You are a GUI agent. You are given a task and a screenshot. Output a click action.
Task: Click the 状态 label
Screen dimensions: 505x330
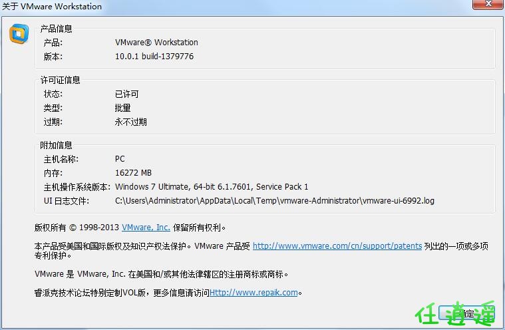pos(53,94)
